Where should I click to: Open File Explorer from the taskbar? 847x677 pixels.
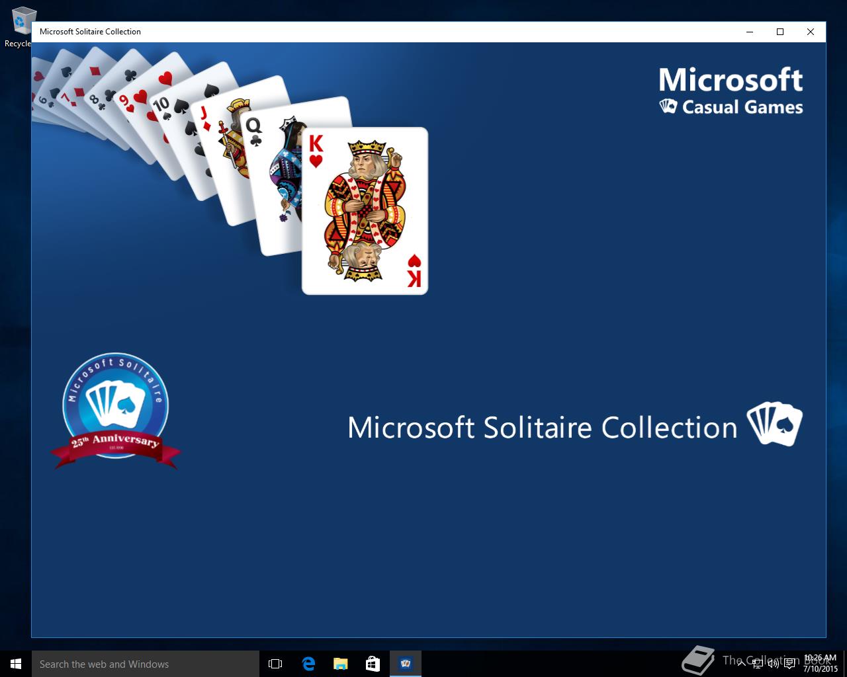340,664
